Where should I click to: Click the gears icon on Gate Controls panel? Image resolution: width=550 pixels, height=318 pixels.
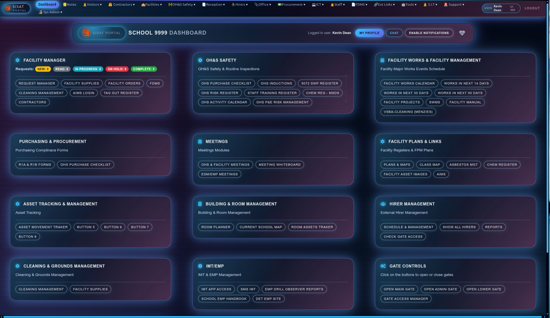[383, 266]
